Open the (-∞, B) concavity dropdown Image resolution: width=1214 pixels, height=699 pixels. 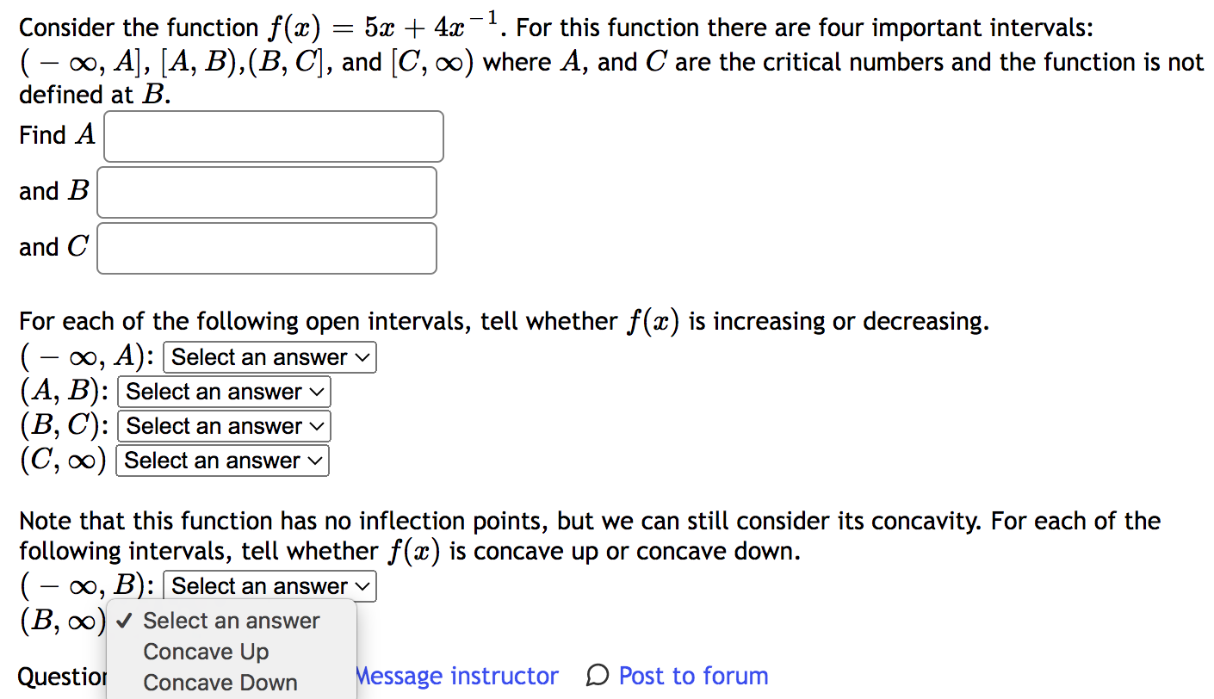coord(269,585)
